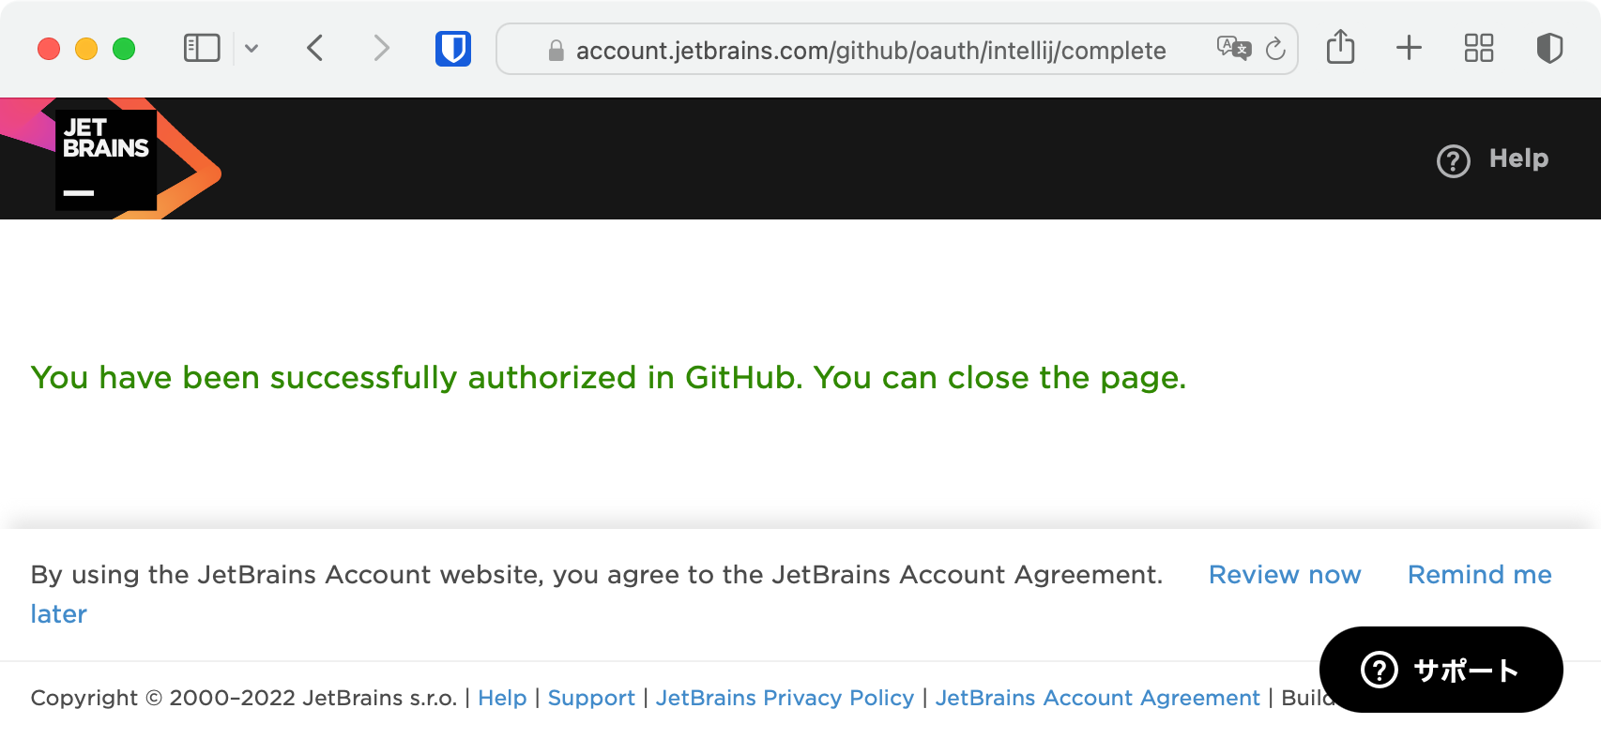Open JetBrains Privacy Policy link
Screen dimensions: 1601x739
[x=785, y=698]
